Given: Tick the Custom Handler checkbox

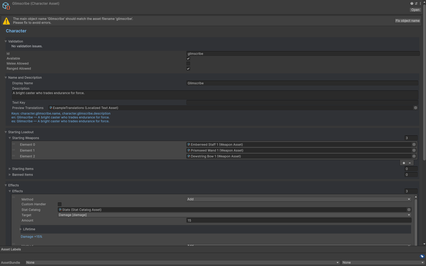Looking at the screenshot, I should 60,204.
